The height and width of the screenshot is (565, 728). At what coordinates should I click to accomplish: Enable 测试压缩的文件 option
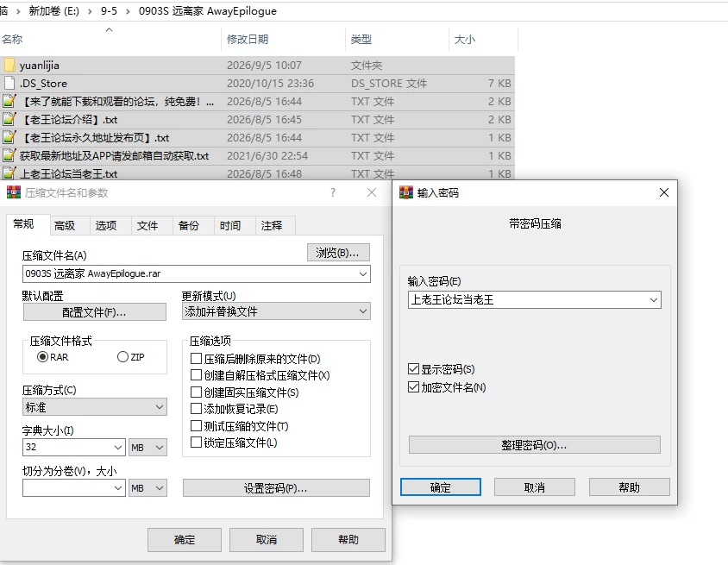(196, 425)
